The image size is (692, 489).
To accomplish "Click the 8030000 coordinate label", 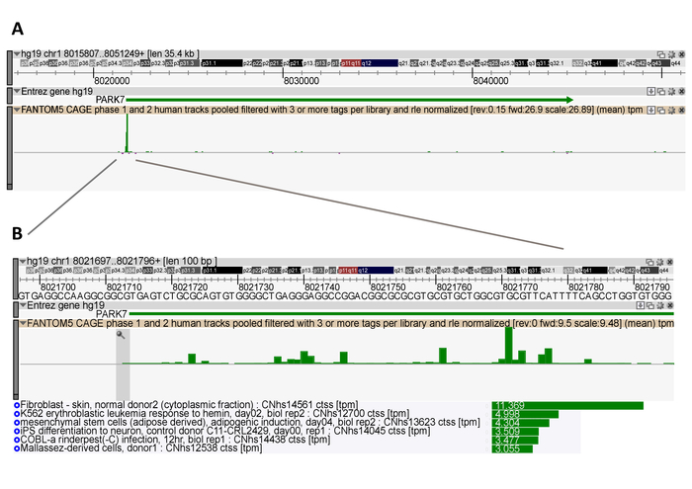I will coord(302,81).
